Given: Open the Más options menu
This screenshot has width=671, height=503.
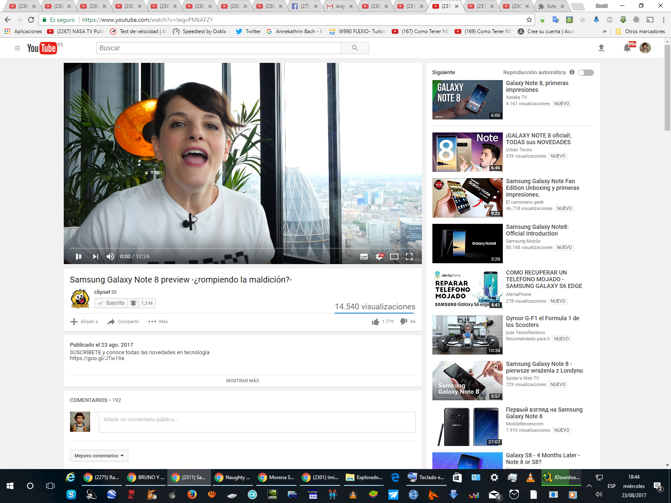Looking at the screenshot, I should [x=158, y=322].
